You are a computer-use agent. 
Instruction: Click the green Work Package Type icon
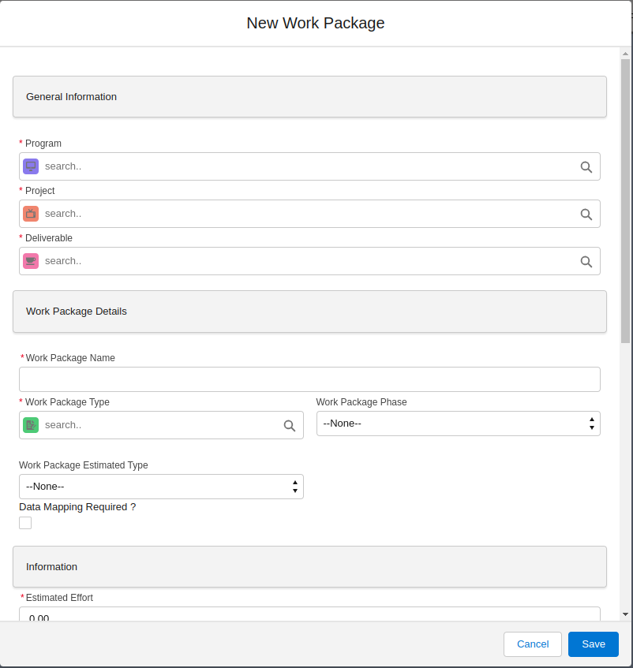(31, 425)
